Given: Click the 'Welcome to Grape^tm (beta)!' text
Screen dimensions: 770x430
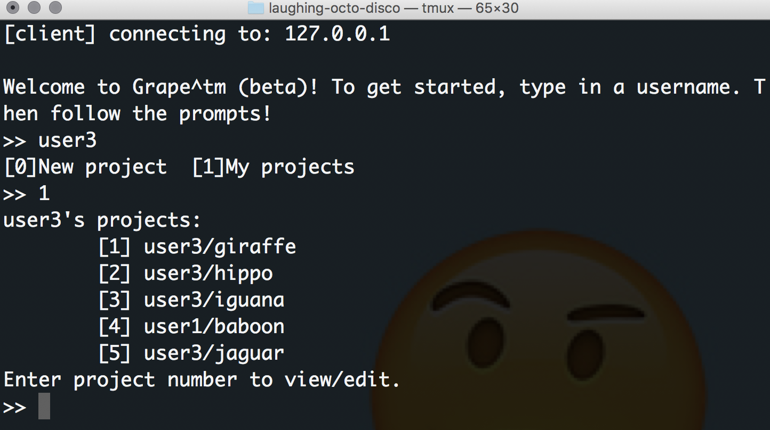Looking at the screenshot, I should coord(161,87).
